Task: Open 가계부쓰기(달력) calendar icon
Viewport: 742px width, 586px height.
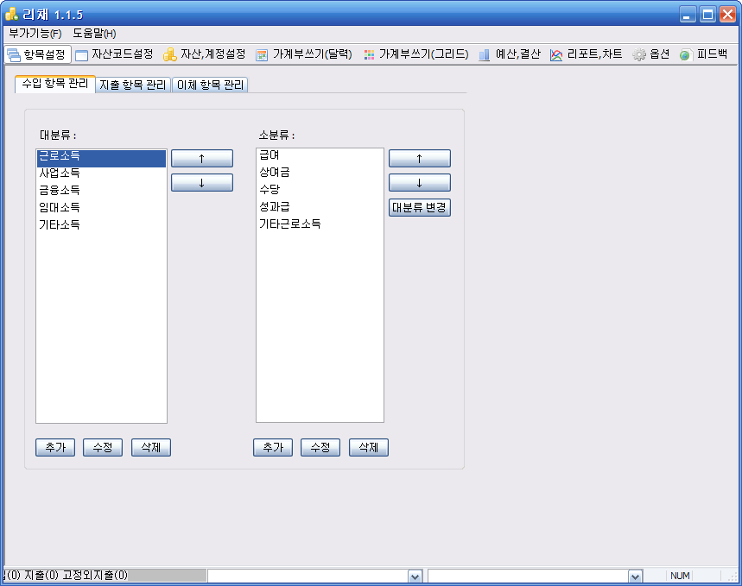Action: (x=263, y=54)
